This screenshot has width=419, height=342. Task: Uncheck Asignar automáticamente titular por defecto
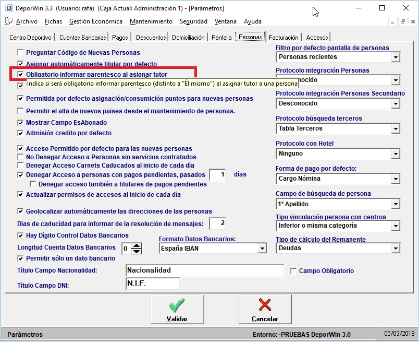click(x=20, y=64)
